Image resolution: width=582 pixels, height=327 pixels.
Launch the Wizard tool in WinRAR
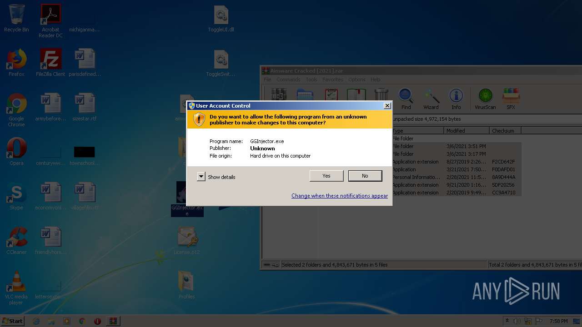pyautogui.click(x=431, y=99)
